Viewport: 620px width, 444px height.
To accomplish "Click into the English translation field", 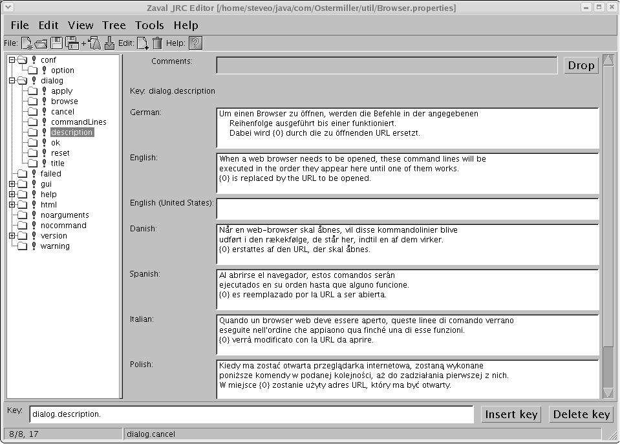I will pos(408,173).
